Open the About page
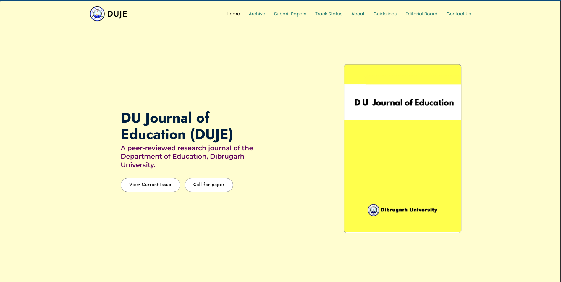The image size is (561, 282). [358, 14]
